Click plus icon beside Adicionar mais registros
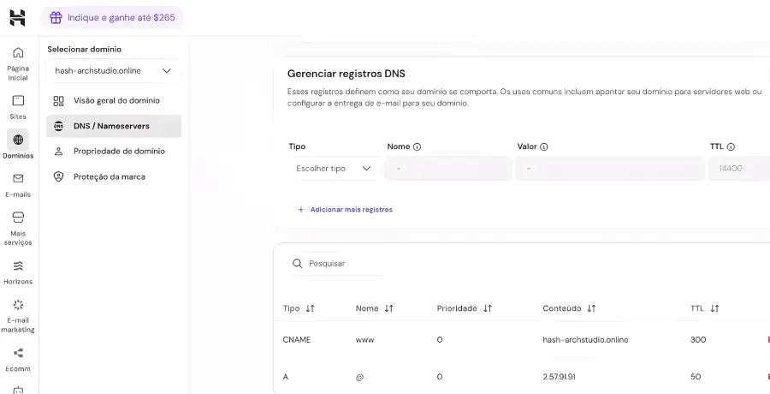The image size is (770, 394). pos(301,210)
